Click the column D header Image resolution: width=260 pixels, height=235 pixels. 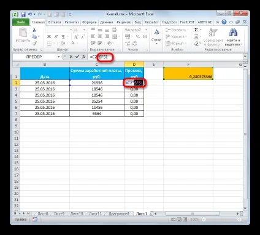[134, 65]
